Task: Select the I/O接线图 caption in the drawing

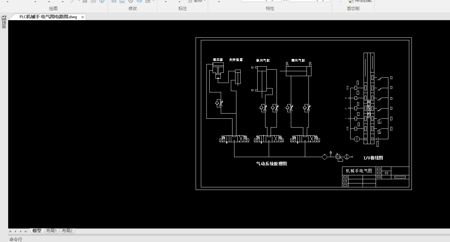Action: [373, 158]
